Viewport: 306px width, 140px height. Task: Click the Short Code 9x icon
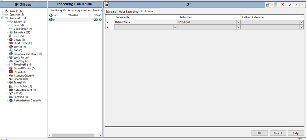(11, 43)
